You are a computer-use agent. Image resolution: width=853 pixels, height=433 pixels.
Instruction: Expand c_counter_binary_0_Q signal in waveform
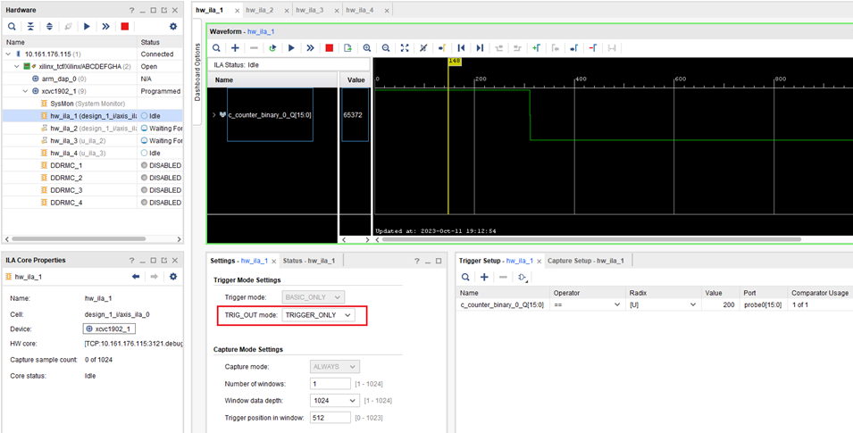pyautogui.click(x=213, y=115)
